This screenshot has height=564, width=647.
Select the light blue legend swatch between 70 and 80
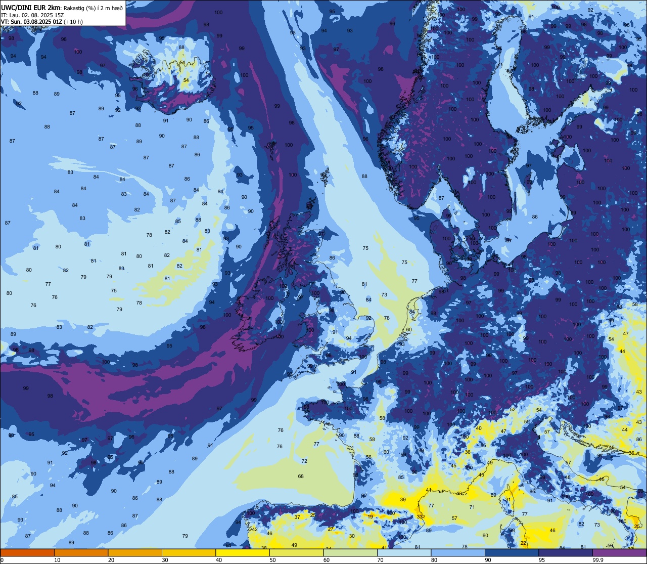pyautogui.click(x=404, y=552)
